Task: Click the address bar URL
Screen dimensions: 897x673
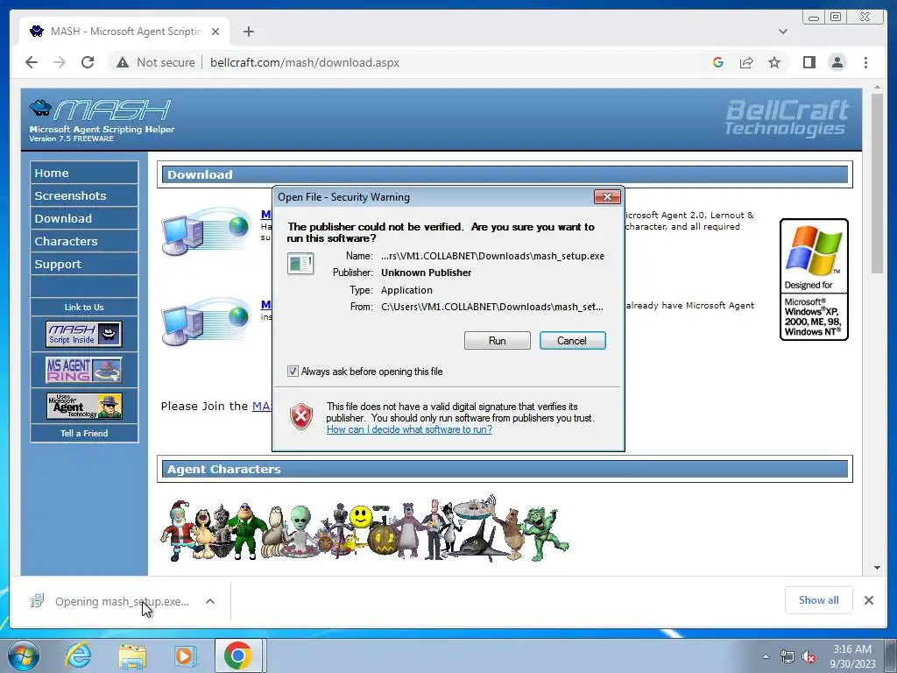Action: pos(304,62)
